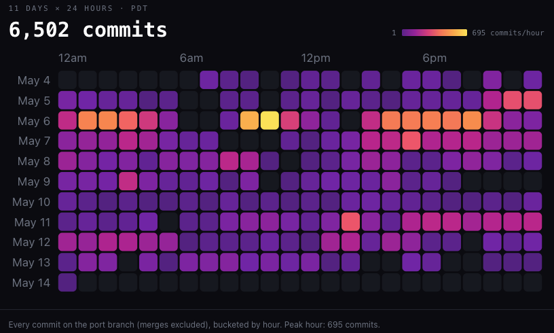
Task: Select the May 11 row label
Action: click(x=32, y=222)
